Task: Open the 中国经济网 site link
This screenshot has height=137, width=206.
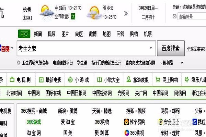Action: point(102,93)
